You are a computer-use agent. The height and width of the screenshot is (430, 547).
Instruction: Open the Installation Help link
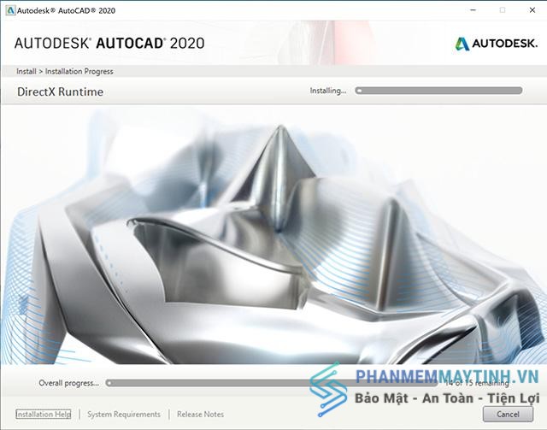coord(44,415)
